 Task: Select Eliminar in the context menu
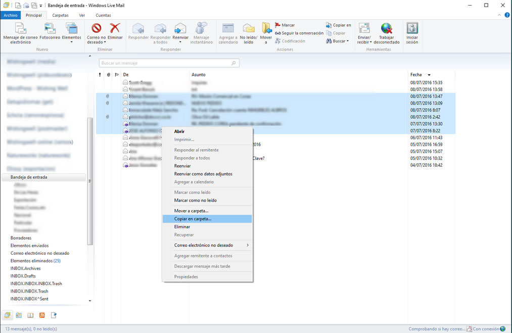[207, 227]
